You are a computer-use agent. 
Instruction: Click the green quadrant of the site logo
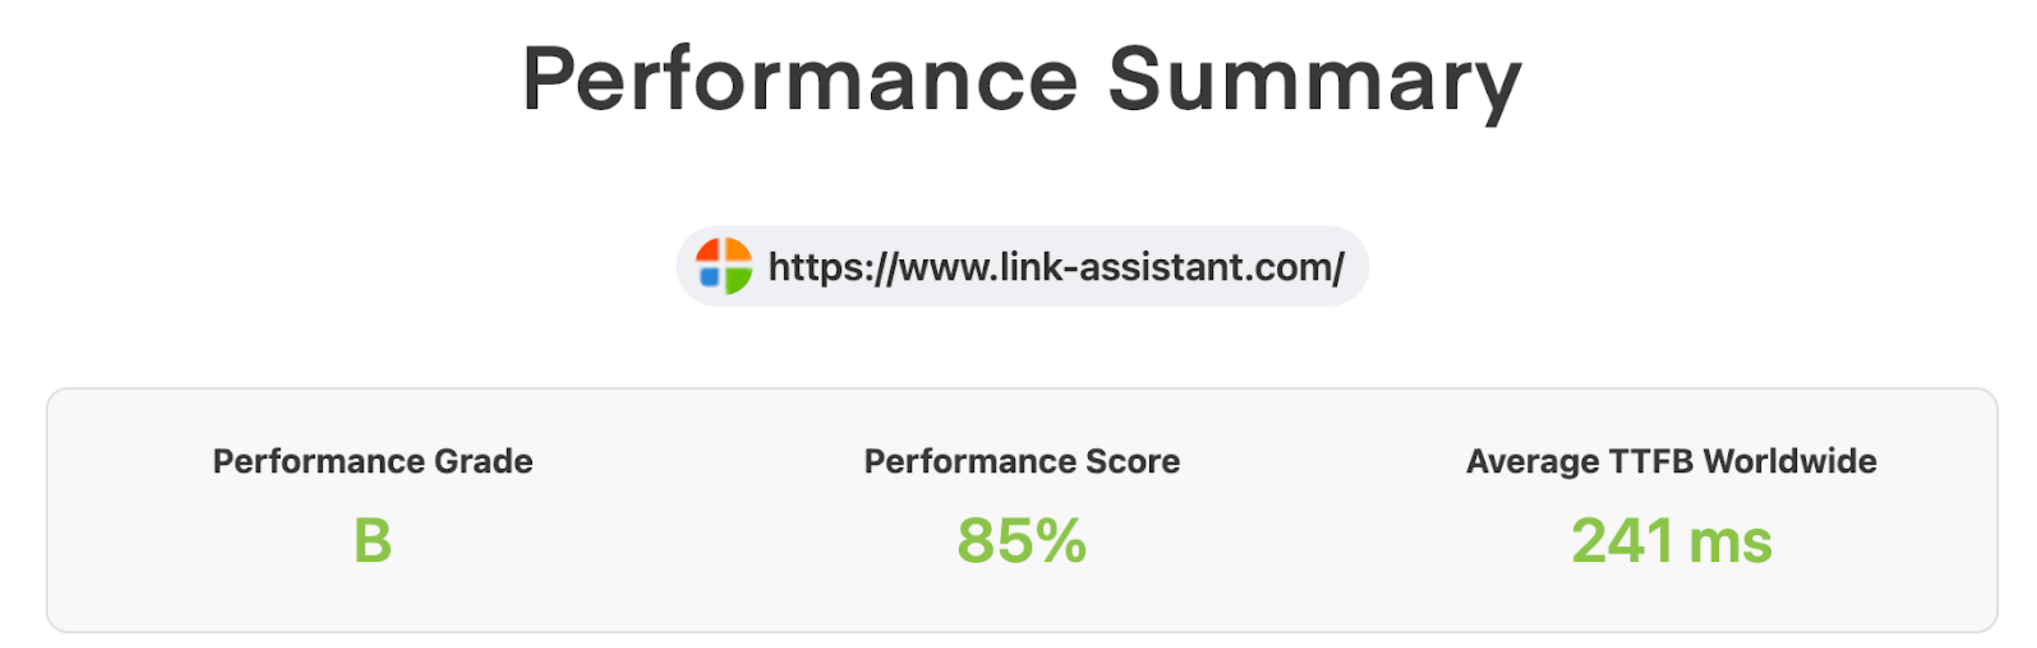click(738, 280)
